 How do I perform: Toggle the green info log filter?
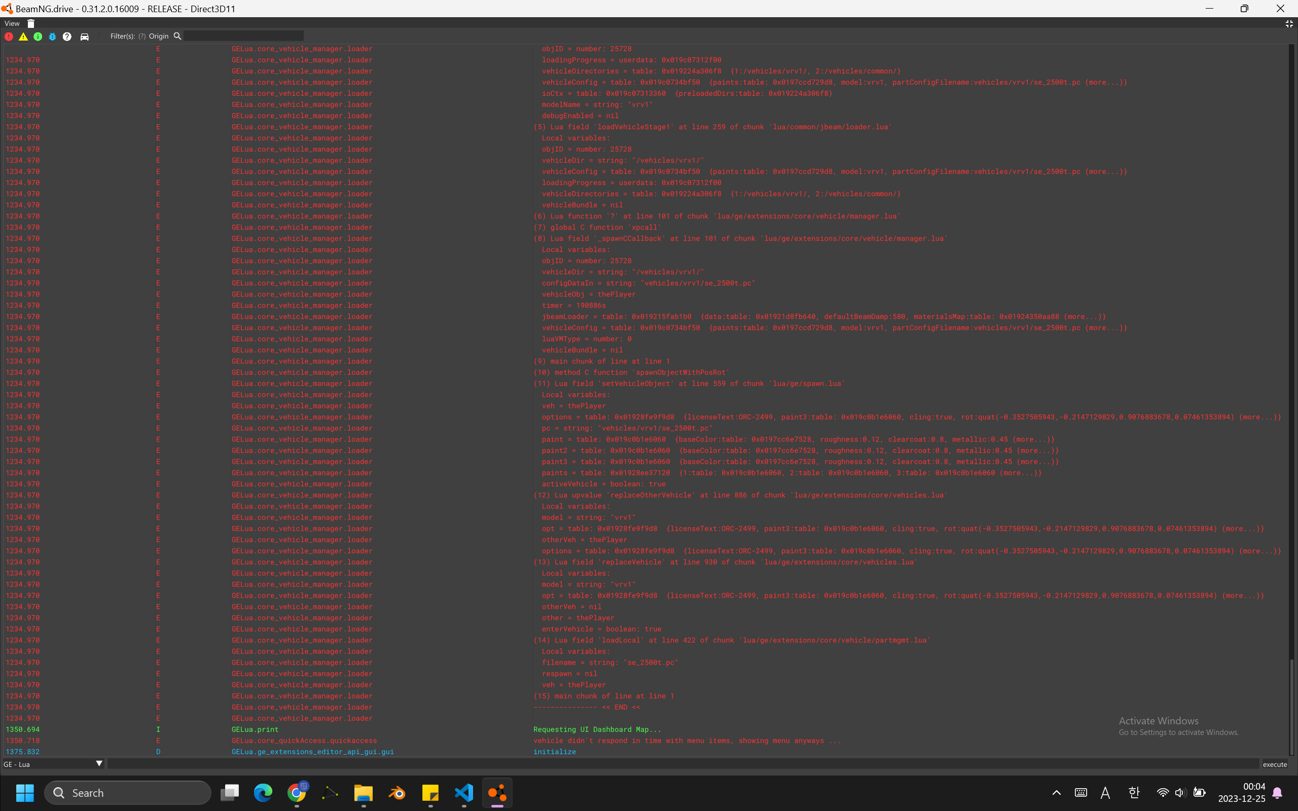tap(38, 36)
